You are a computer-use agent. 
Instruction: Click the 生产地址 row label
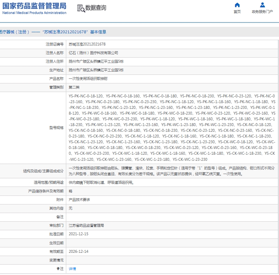pos(56,70)
